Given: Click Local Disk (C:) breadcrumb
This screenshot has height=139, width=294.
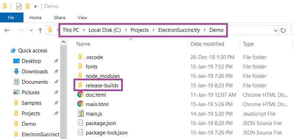Looking at the screenshot, I should click(x=105, y=30).
